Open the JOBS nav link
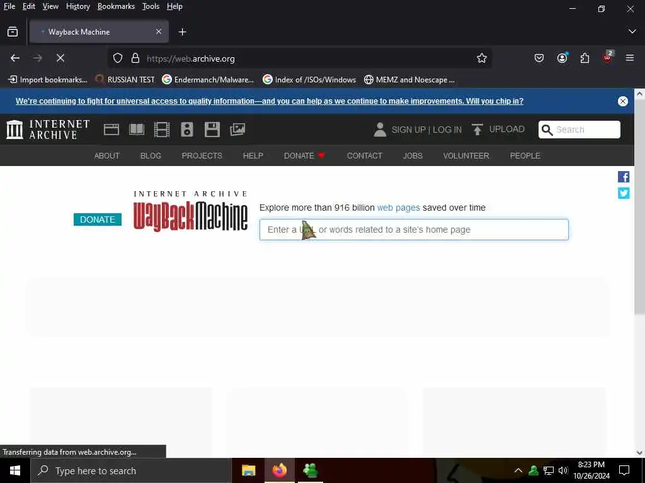 pyautogui.click(x=413, y=156)
